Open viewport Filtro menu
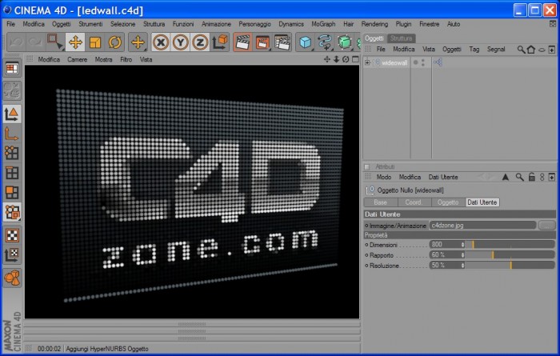 126,59
